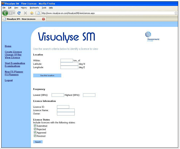
Task: Toggle the Approved state checkbox
Action: (x=35, y=133)
